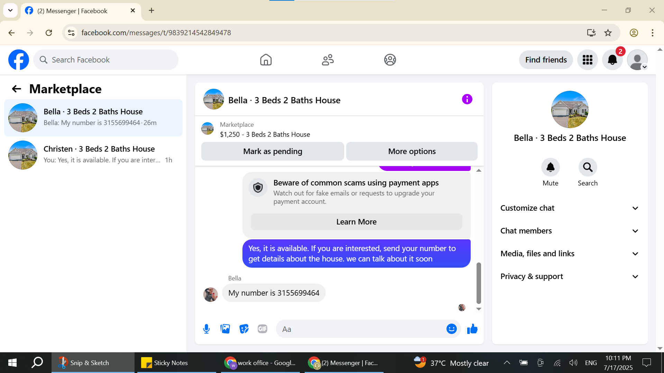
Task: Attach a photo or file
Action: tap(225, 329)
